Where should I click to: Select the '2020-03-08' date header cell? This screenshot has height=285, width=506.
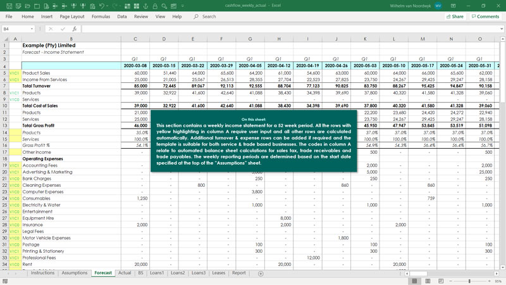(x=135, y=66)
